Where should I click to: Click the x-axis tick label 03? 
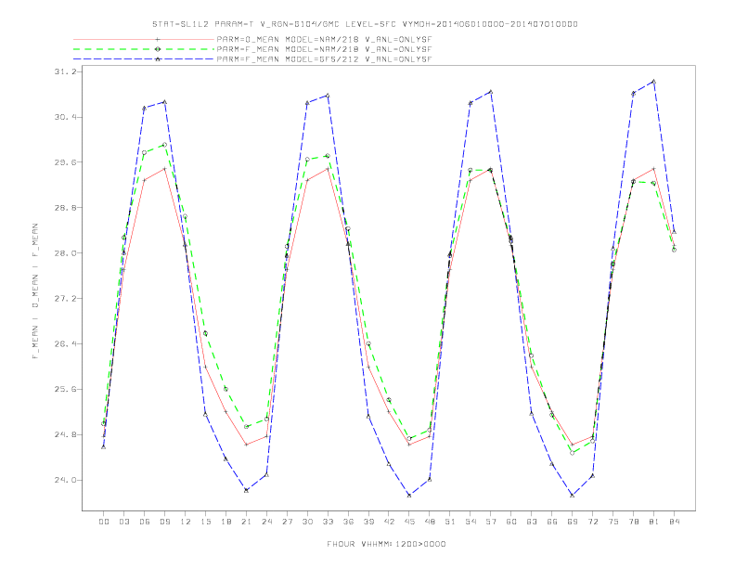(x=123, y=522)
